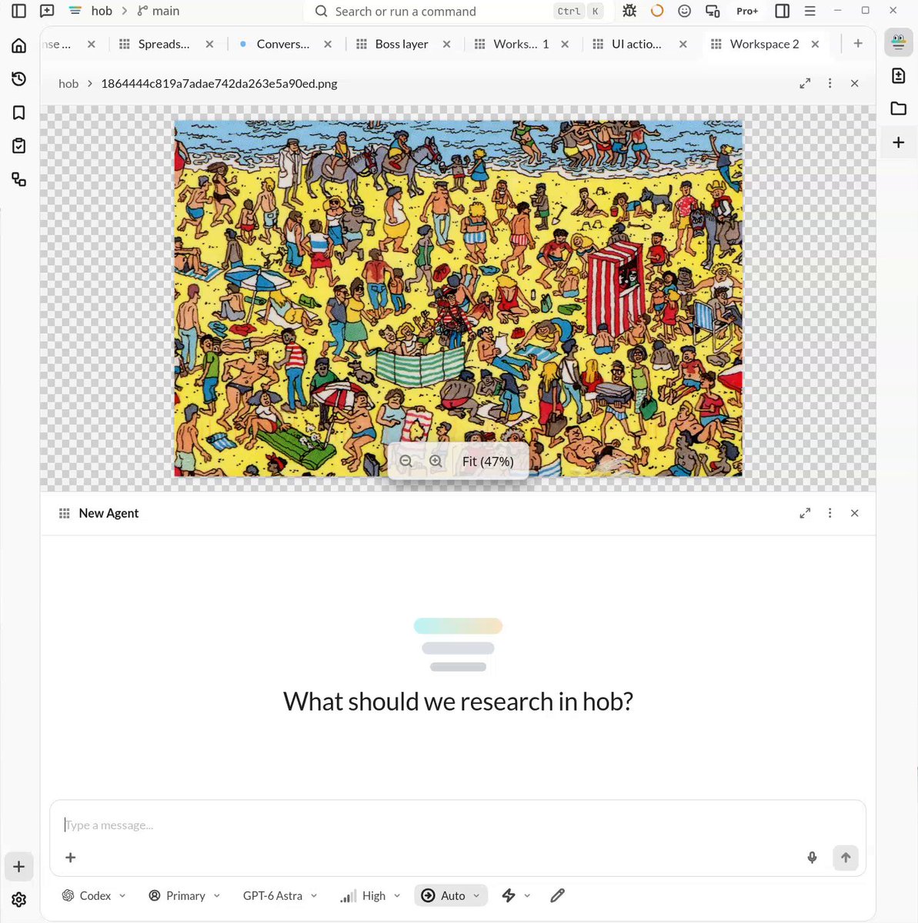Send the message with the arrow button
Viewport: 918px width, 923px height.
point(846,858)
